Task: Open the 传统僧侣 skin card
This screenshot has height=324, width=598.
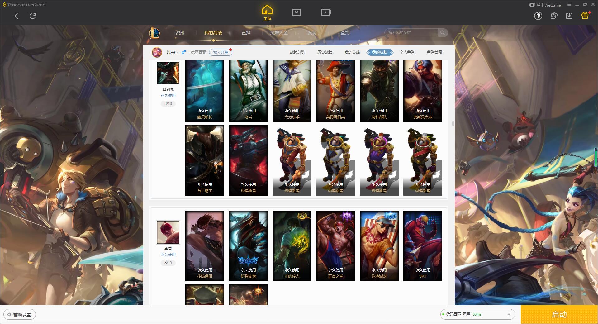Action: click(205, 246)
